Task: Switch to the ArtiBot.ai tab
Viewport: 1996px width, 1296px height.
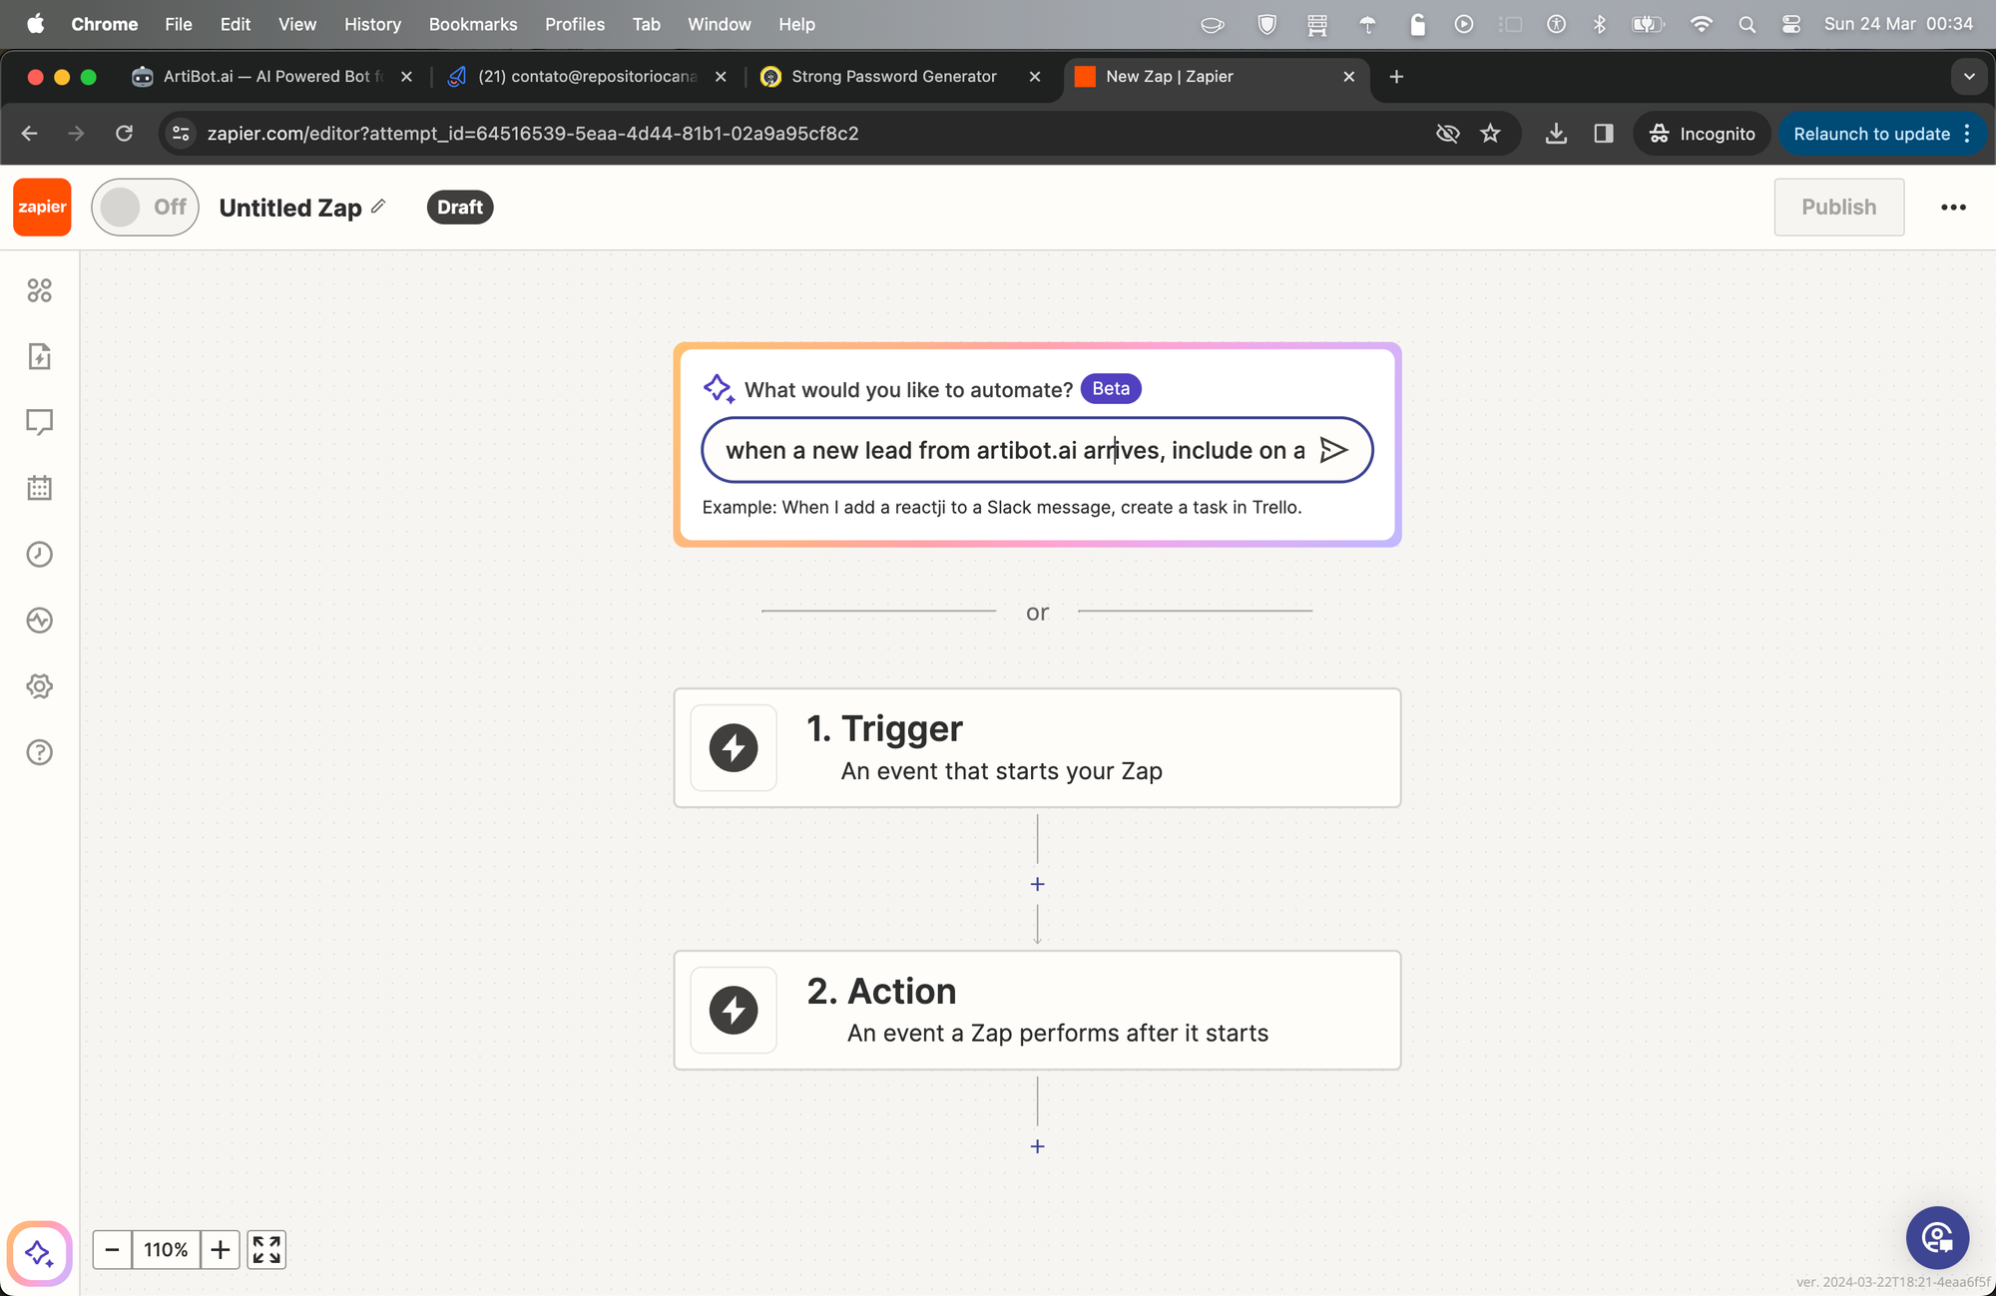Action: point(269,77)
